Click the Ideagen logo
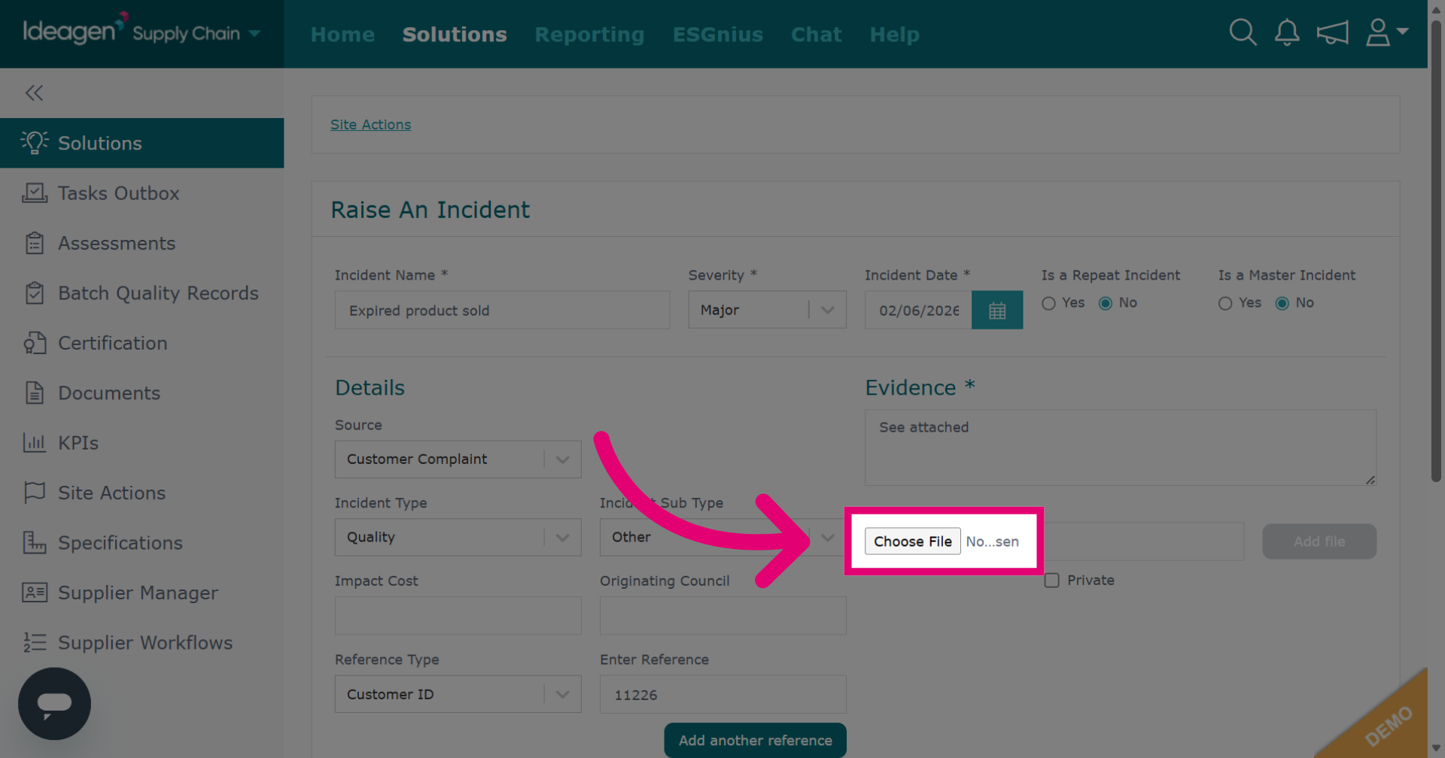Screen dimensions: 1445x758 click(x=75, y=30)
